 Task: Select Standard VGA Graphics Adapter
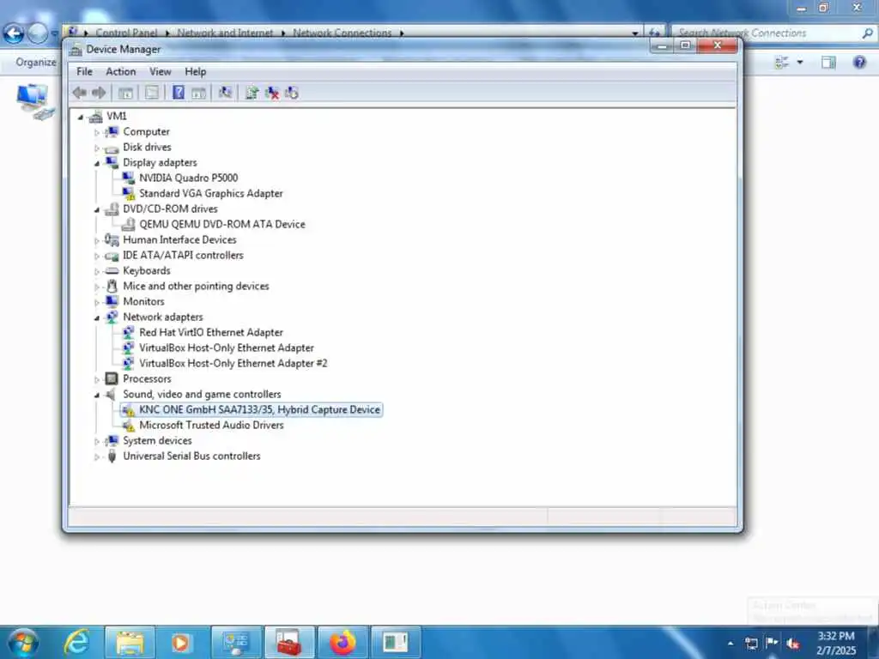pyautogui.click(x=211, y=193)
